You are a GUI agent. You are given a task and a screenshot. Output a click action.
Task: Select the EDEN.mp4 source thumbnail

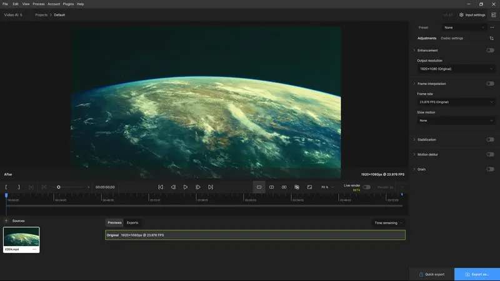[21, 237]
